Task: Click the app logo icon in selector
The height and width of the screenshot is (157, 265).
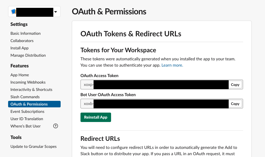Action: coord(13,11)
